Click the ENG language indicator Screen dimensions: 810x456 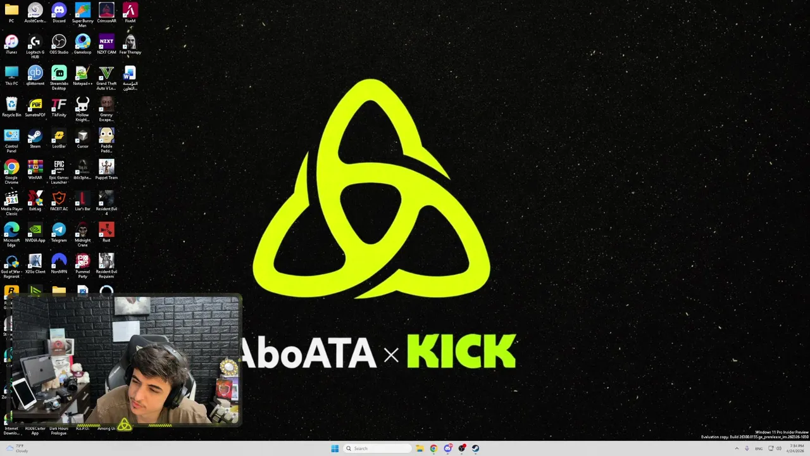759,448
